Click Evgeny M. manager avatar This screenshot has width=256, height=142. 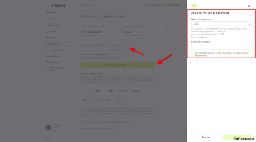point(48,127)
